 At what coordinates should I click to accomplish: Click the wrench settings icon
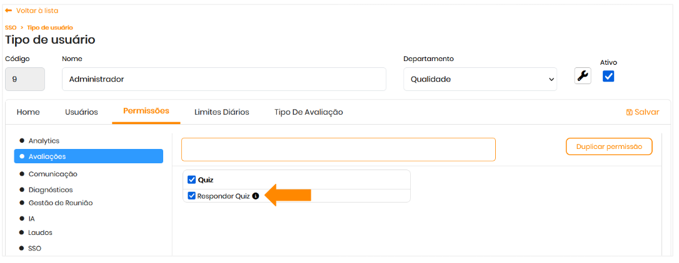click(583, 76)
